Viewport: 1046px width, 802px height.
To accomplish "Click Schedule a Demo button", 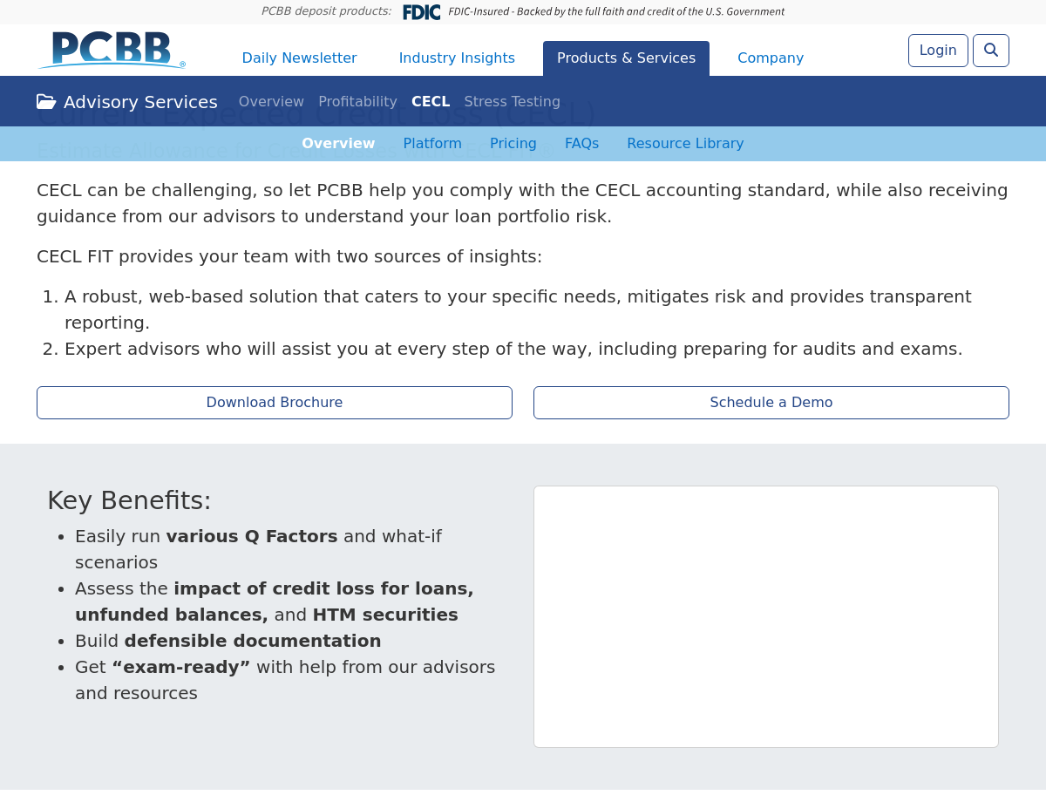I will coord(771,403).
